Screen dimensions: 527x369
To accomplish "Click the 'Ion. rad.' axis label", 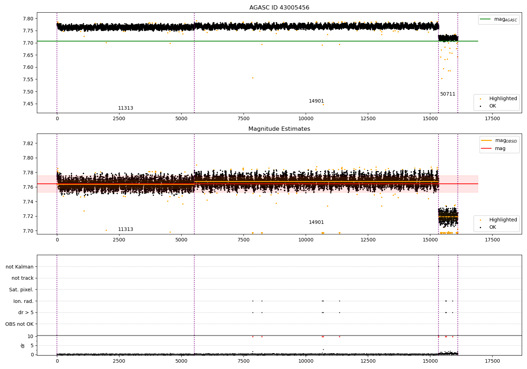I will pyautogui.click(x=24, y=301).
